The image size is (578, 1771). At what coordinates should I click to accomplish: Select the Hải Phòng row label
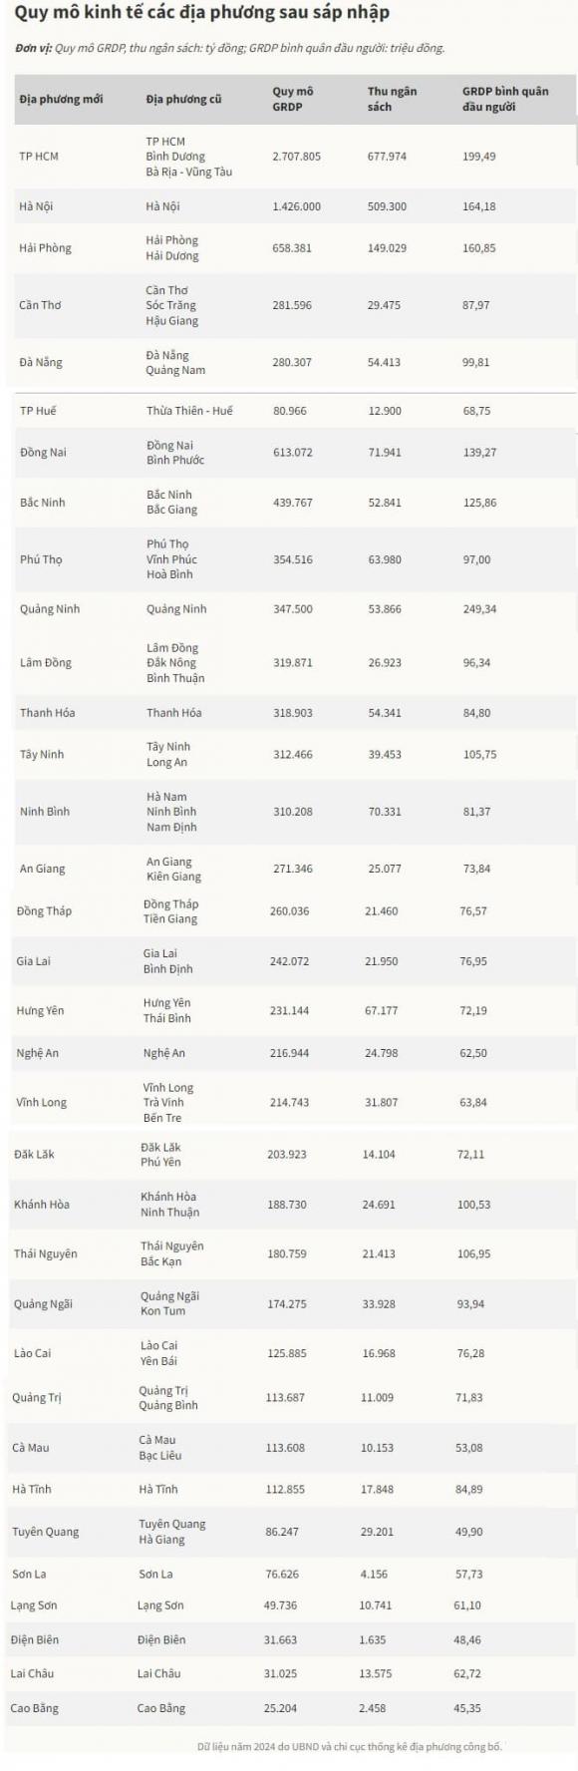click(x=45, y=248)
